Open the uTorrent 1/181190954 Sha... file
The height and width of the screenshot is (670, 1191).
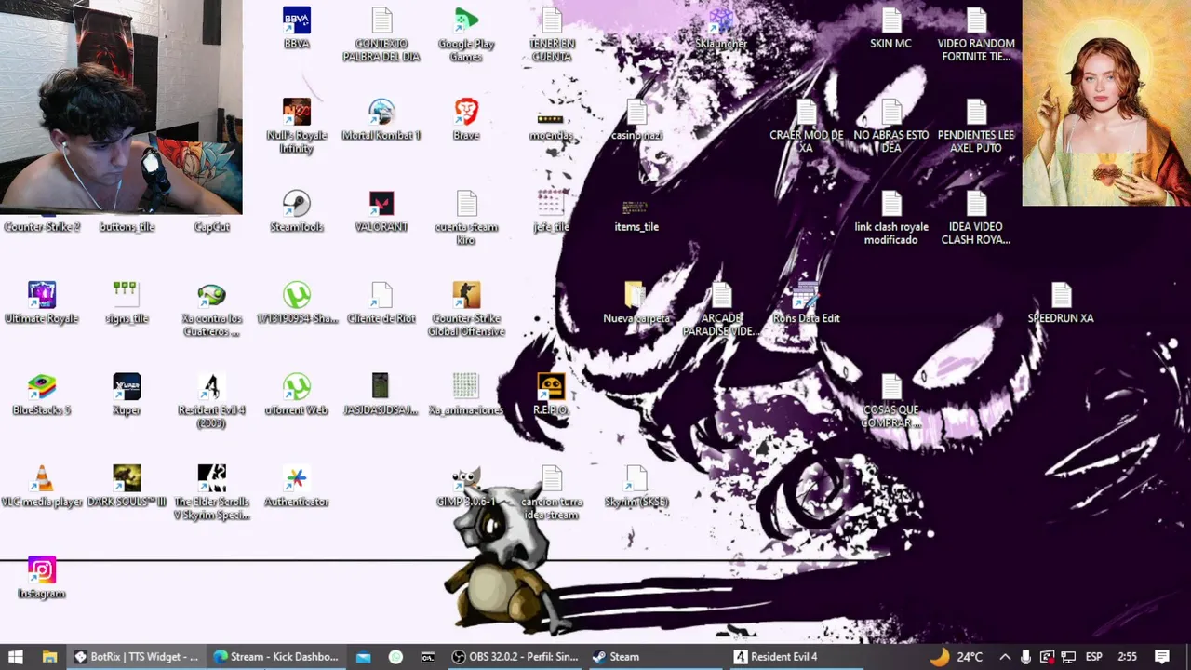coord(296,302)
